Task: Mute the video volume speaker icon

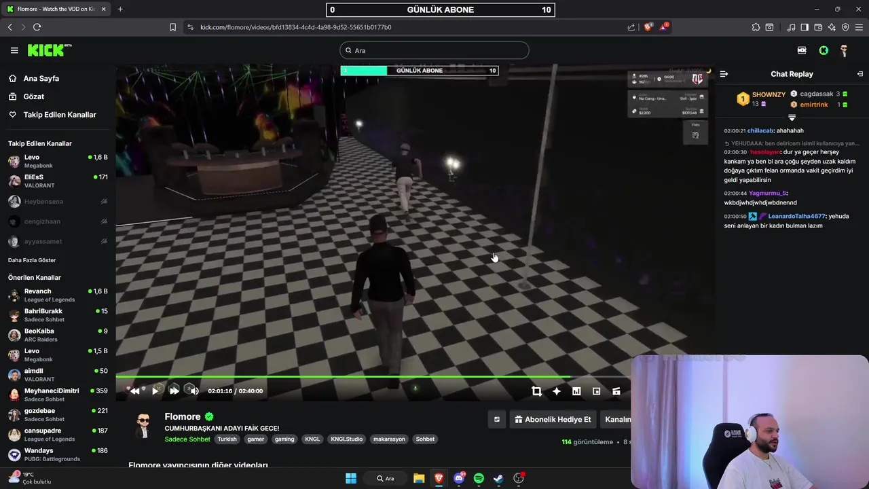Action: pos(194,391)
